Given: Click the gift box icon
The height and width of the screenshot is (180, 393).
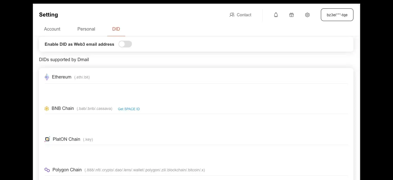Looking at the screenshot, I should click(291, 15).
